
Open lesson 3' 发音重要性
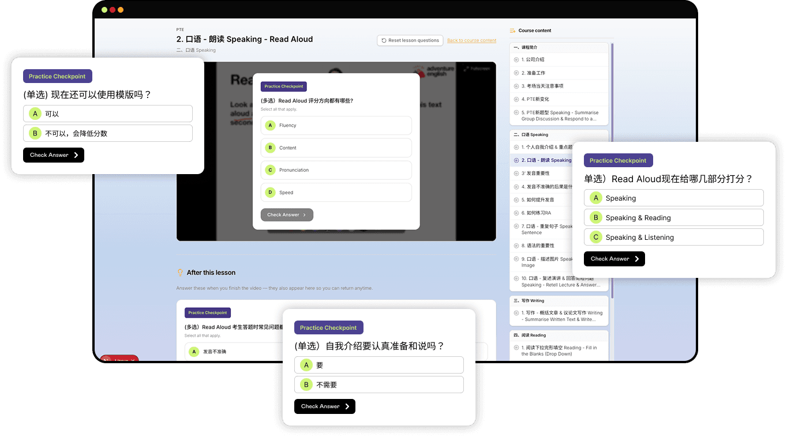541,173
